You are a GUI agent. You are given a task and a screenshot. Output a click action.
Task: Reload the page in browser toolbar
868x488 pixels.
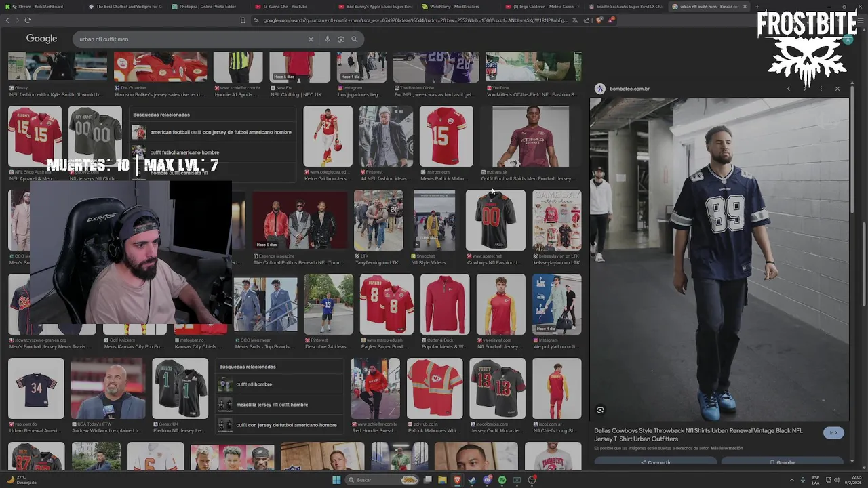click(x=27, y=20)
